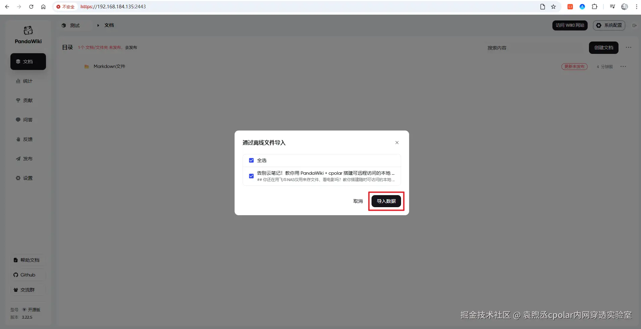Click the 去发布 link
Viewport: 641px width, 329px height.
pyautogui.click(x=131, y=48)
